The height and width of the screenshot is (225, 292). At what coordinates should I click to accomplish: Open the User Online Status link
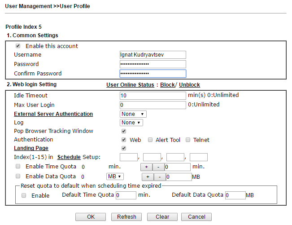(x=130, y=85)
